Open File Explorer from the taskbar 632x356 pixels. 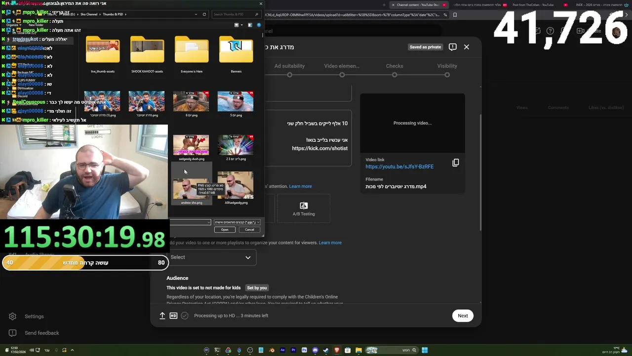(x=358, y=350)
